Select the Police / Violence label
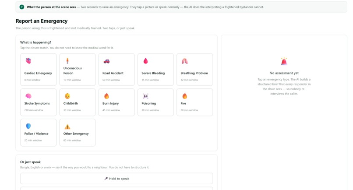The width and height of the screenshot is (353, 190). (36, 134)
